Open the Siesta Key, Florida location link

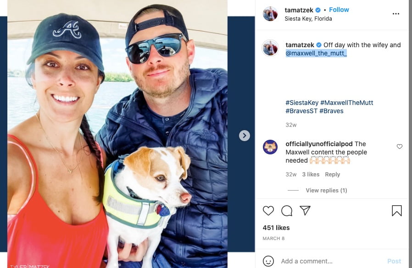point(308,19)
